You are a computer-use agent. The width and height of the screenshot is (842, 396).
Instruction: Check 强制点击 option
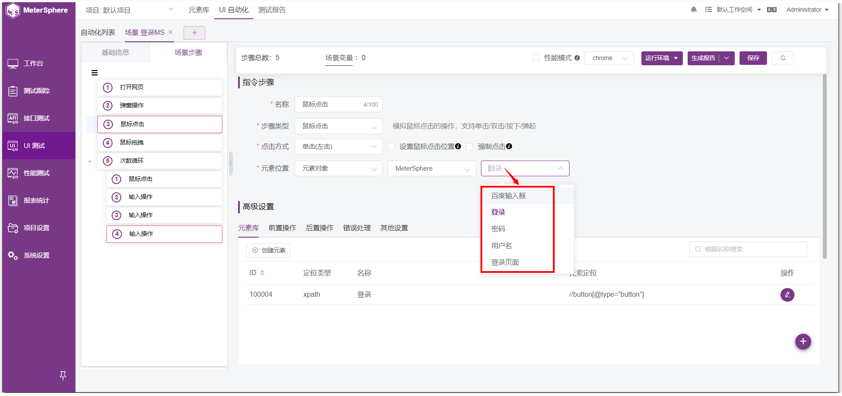(470, 147)
